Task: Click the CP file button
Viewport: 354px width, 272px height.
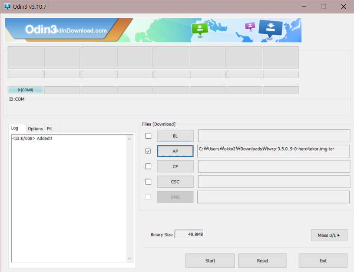Action: [x=175, y=166]
